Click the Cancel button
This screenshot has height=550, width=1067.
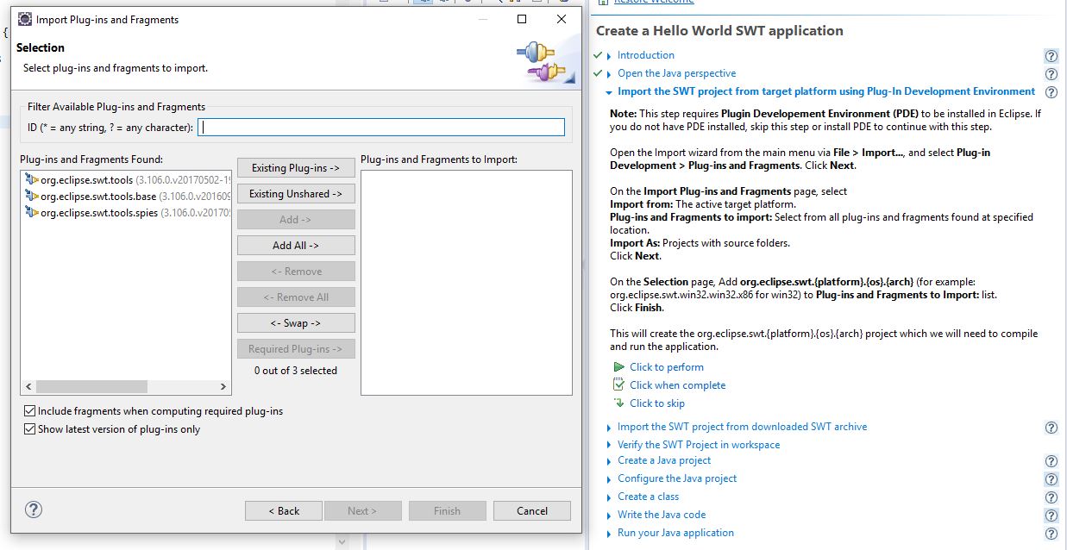(532, 510)
